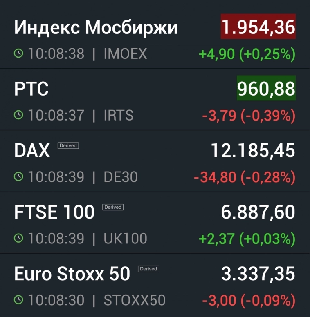Open the Индекс Мосбиржи index name

coord(96,27)
